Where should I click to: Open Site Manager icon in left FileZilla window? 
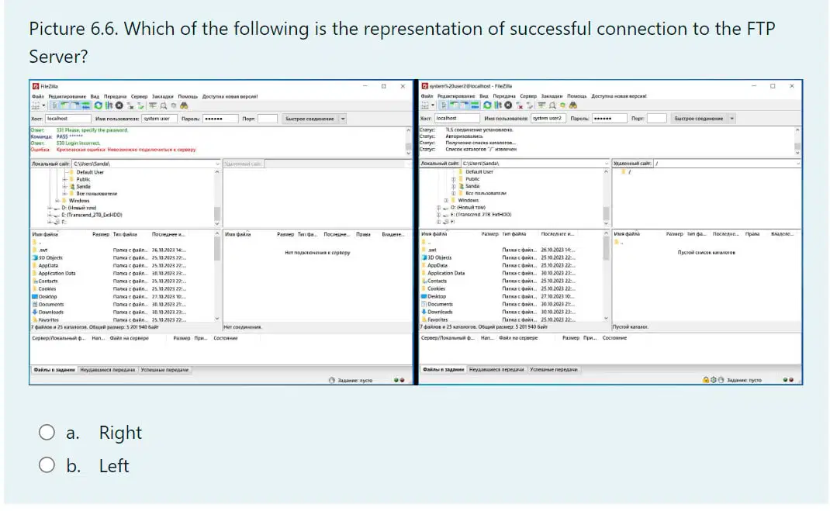click(x=36, y=105)
